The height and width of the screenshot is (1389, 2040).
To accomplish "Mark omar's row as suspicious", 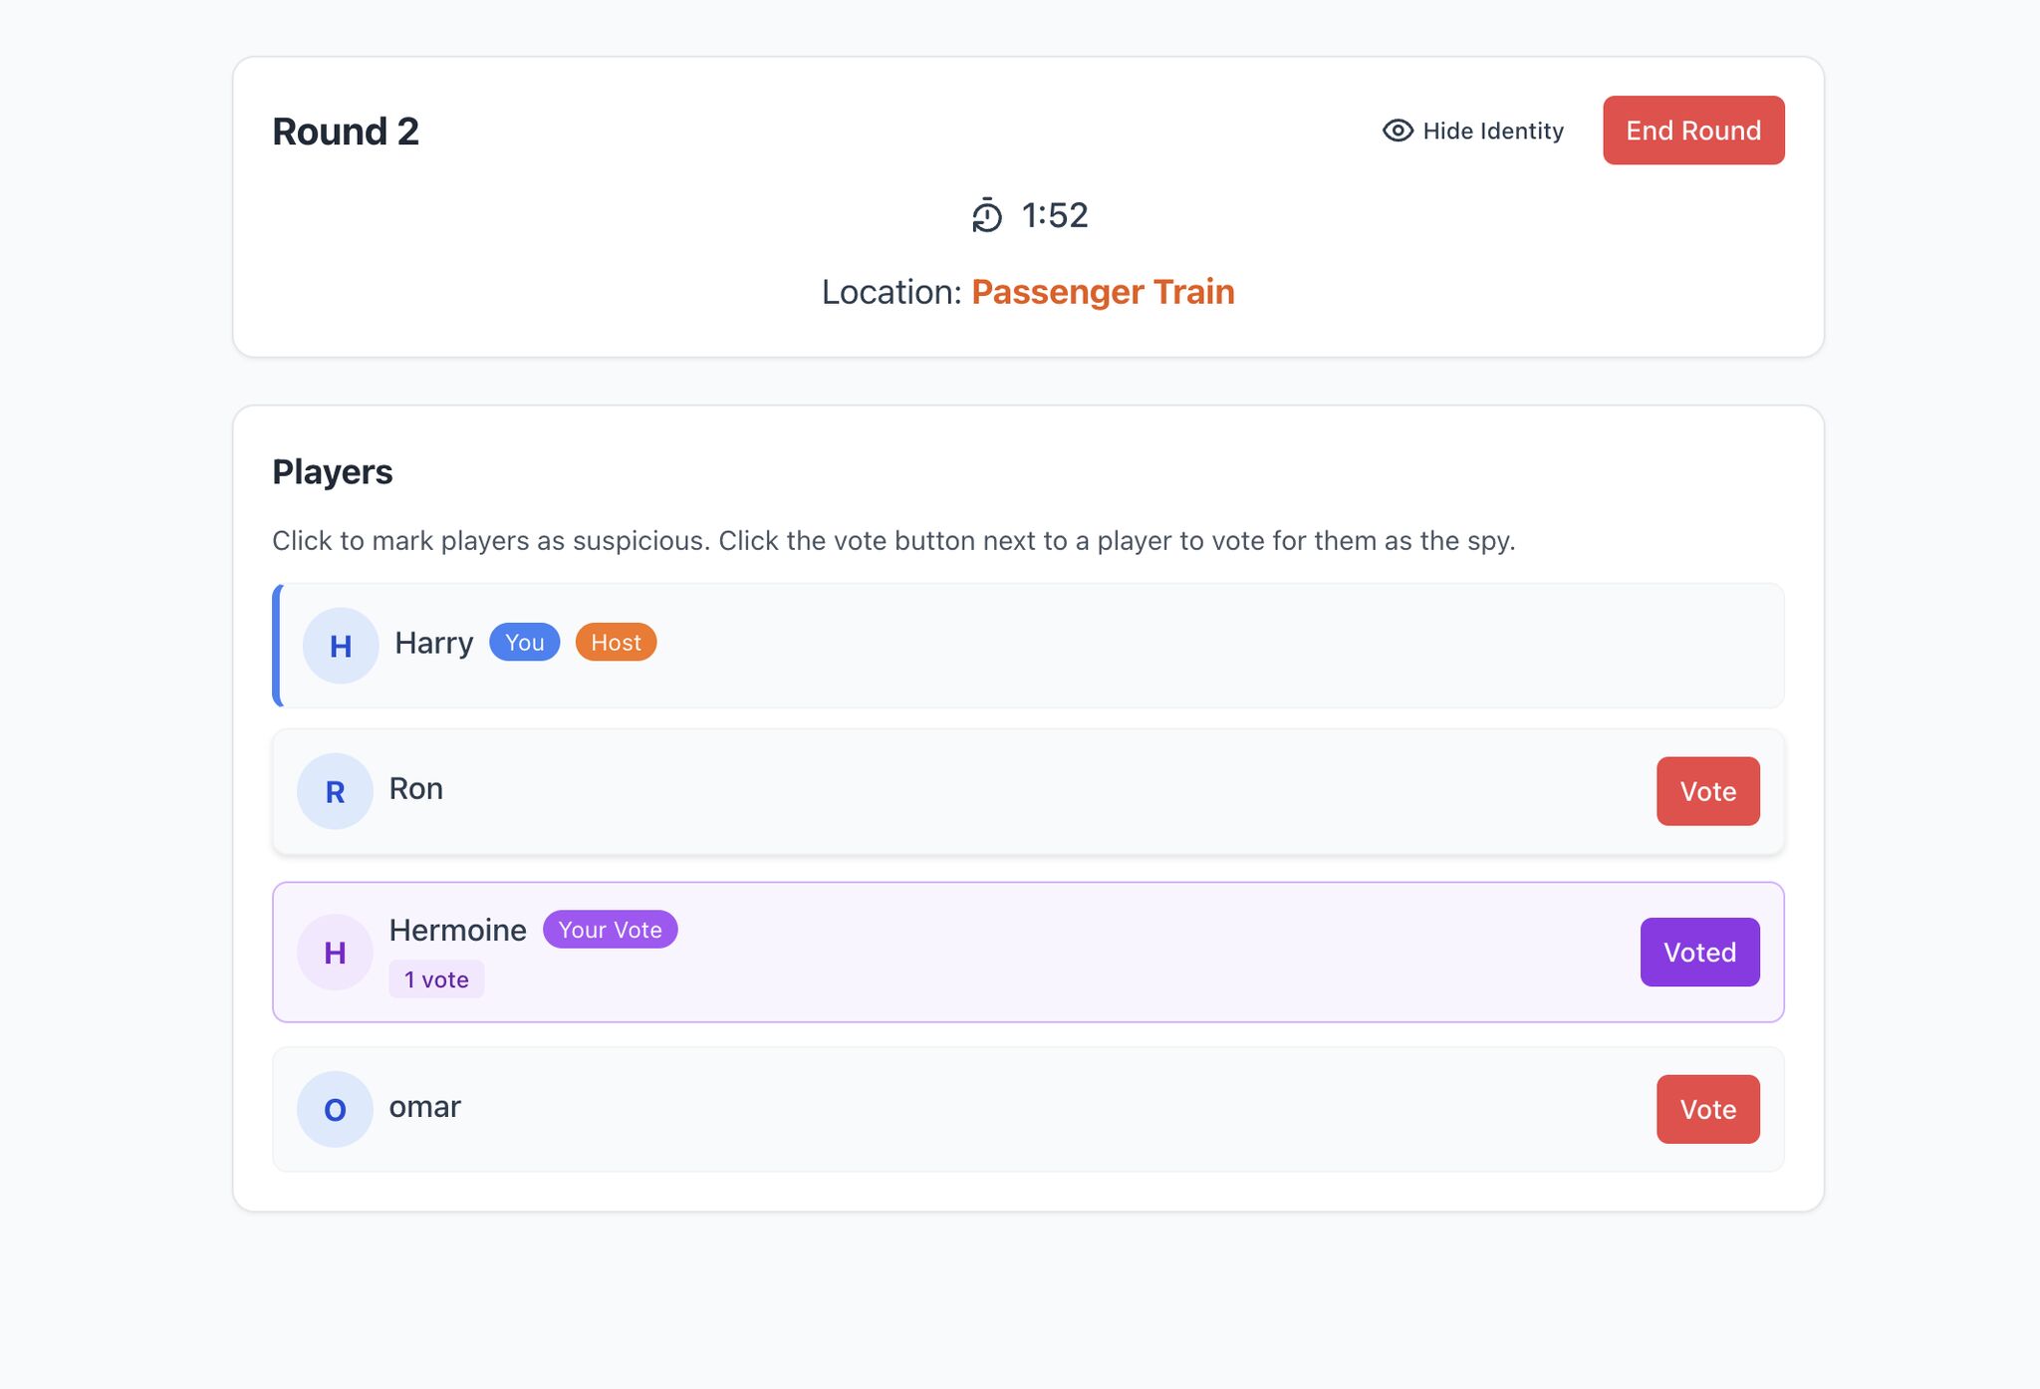I will 996,1109.
